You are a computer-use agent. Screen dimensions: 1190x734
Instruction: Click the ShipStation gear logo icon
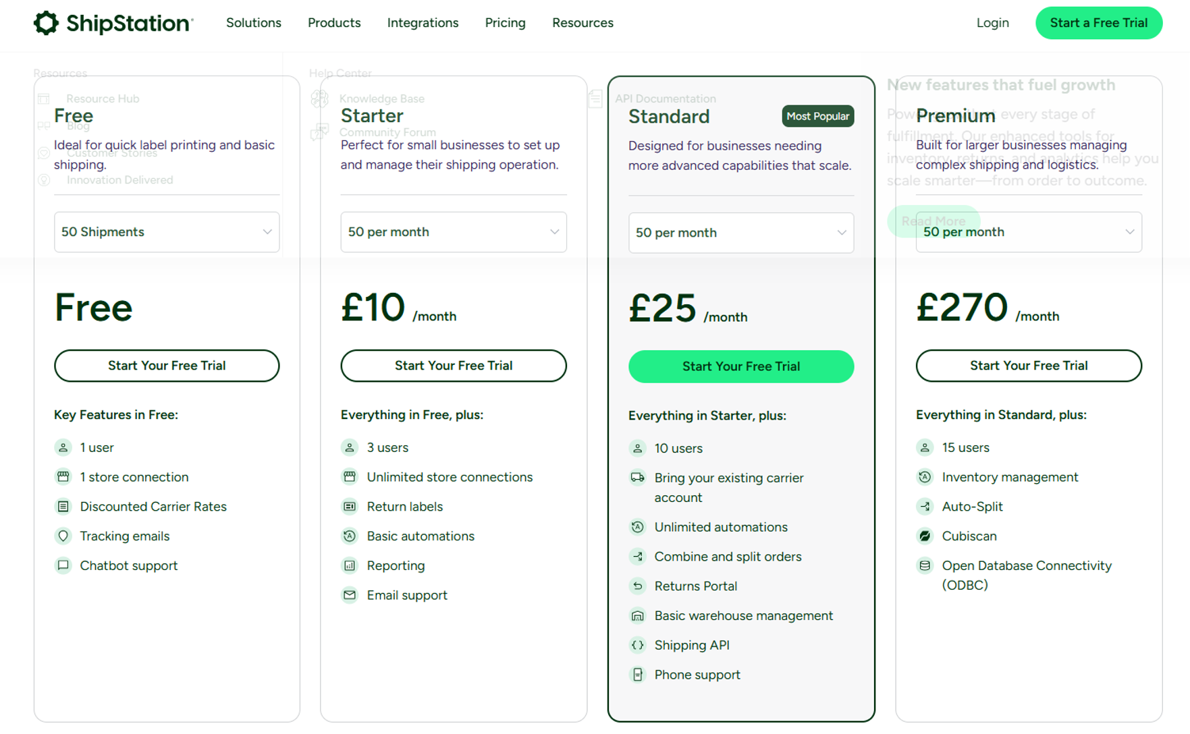(45, 22)
